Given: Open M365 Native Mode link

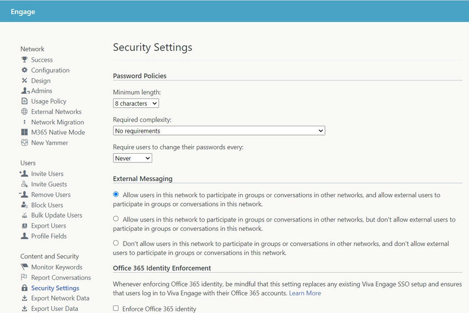Looking at the screenshot, I should (x=58, y=132).
